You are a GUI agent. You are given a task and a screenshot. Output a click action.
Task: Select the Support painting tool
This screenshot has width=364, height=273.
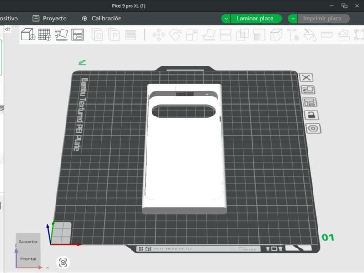259,35
